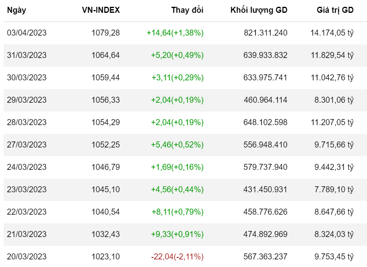Click the +5,46(+0,52%) change value
Image resolution: width=367 pixels, height=267 pixels.
(177, 145)
